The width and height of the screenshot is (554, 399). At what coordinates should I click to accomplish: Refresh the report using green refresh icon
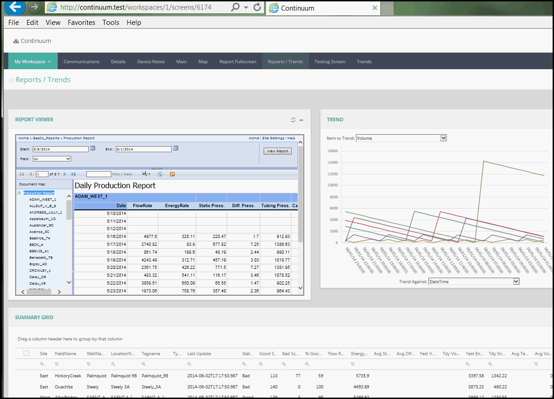click(160, 174)
